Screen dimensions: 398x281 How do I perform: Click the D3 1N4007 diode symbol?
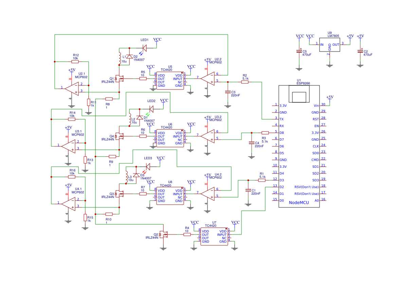[136, 175]
